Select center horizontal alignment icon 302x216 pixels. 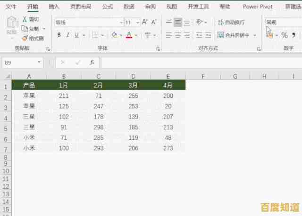coord(178,35)
